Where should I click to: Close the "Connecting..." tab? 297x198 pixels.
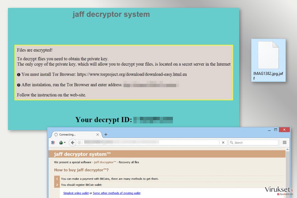pos(98,135)
